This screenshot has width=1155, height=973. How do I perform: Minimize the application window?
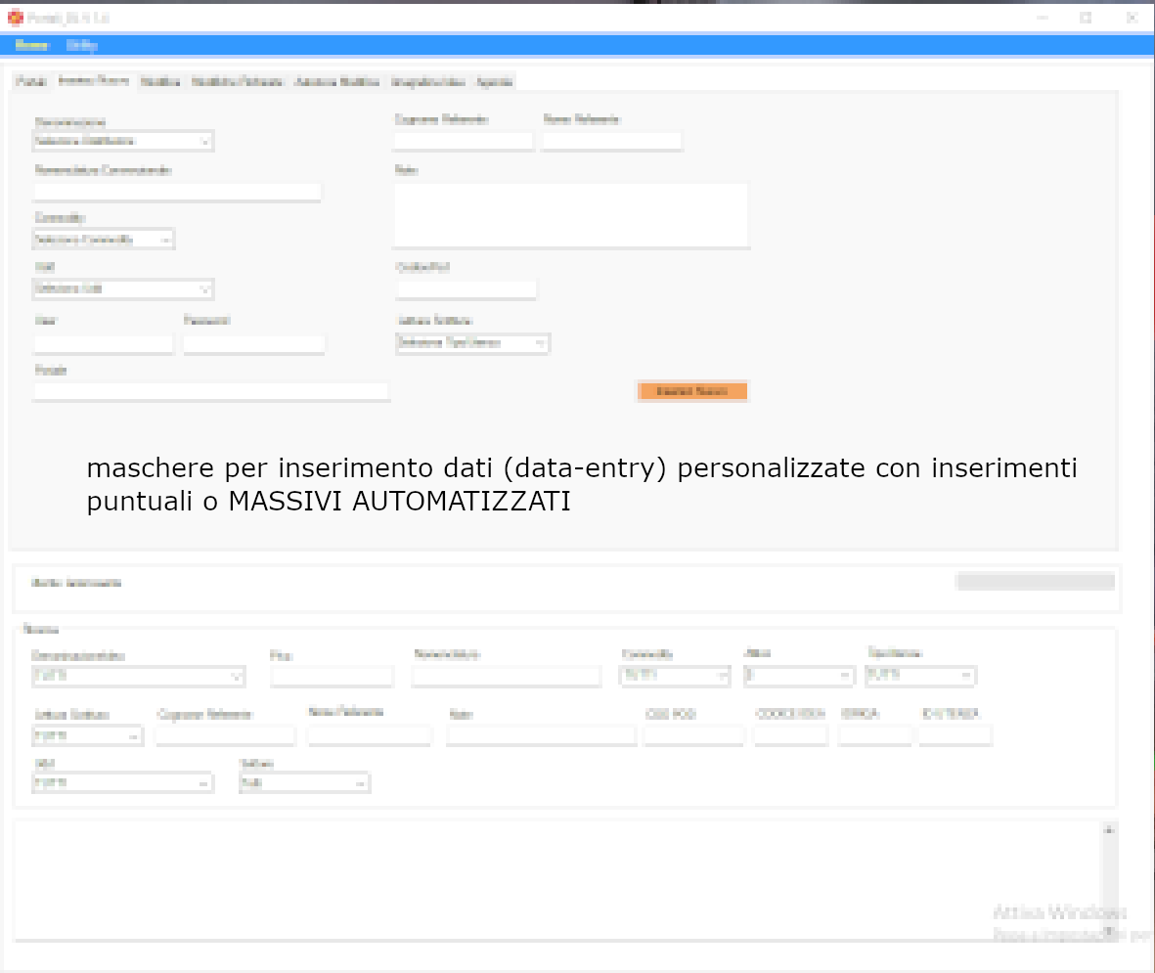pos(1043,18)
